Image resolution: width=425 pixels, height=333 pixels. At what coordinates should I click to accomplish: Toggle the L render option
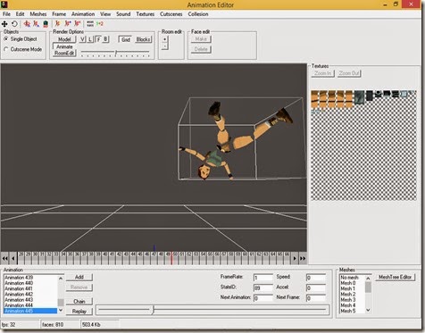[90, 39]
